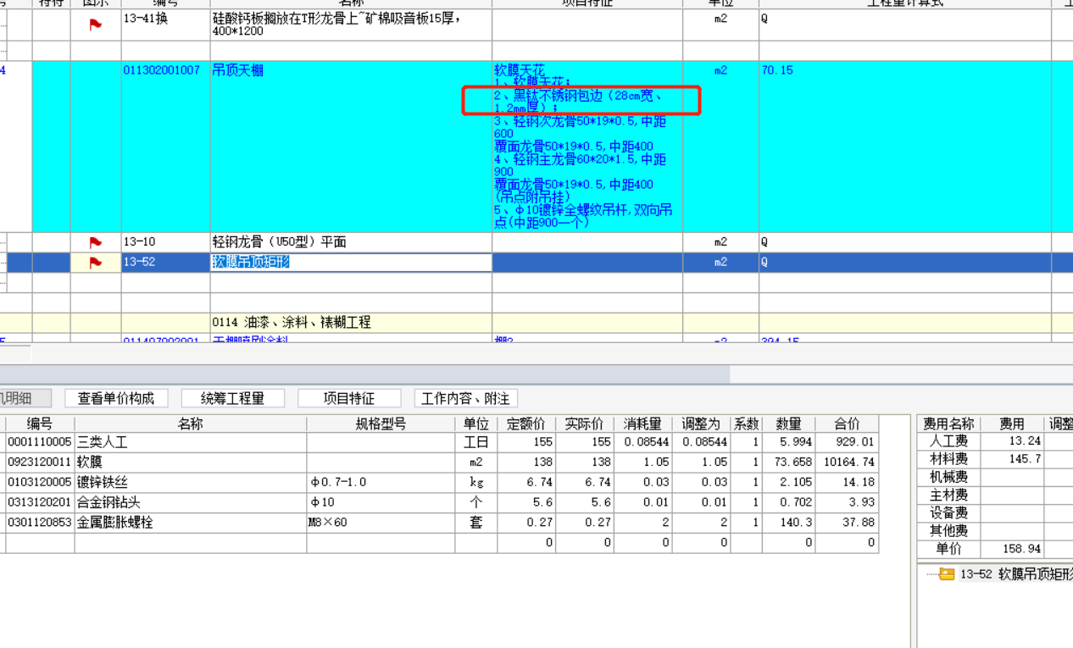
Task: Click the 调整为 column header
Action: point(702,424)
